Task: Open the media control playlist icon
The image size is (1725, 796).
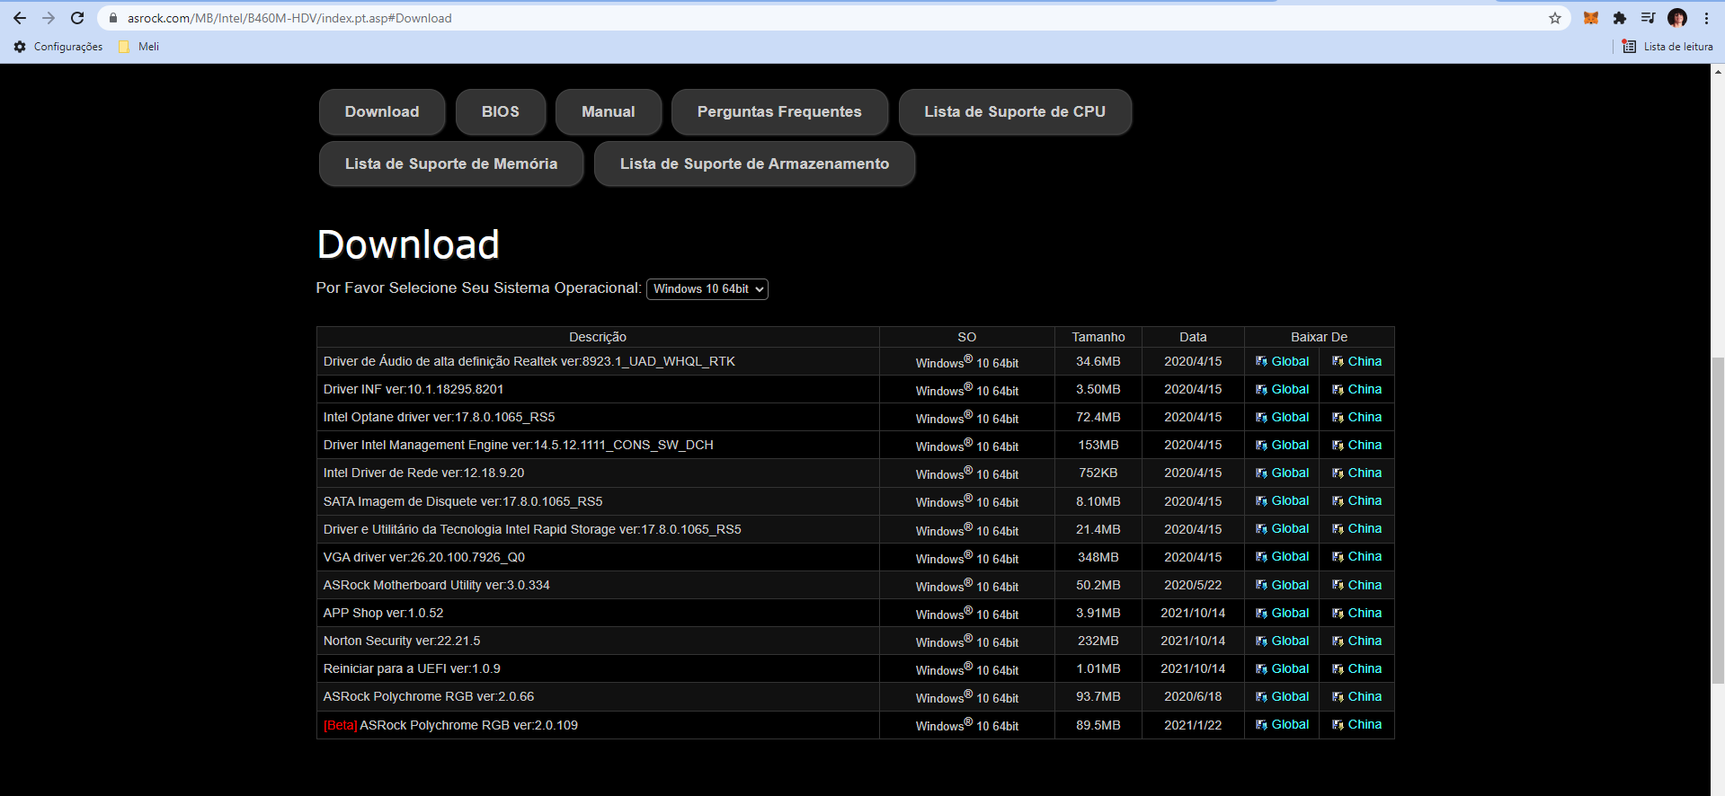Action: 1648,18
